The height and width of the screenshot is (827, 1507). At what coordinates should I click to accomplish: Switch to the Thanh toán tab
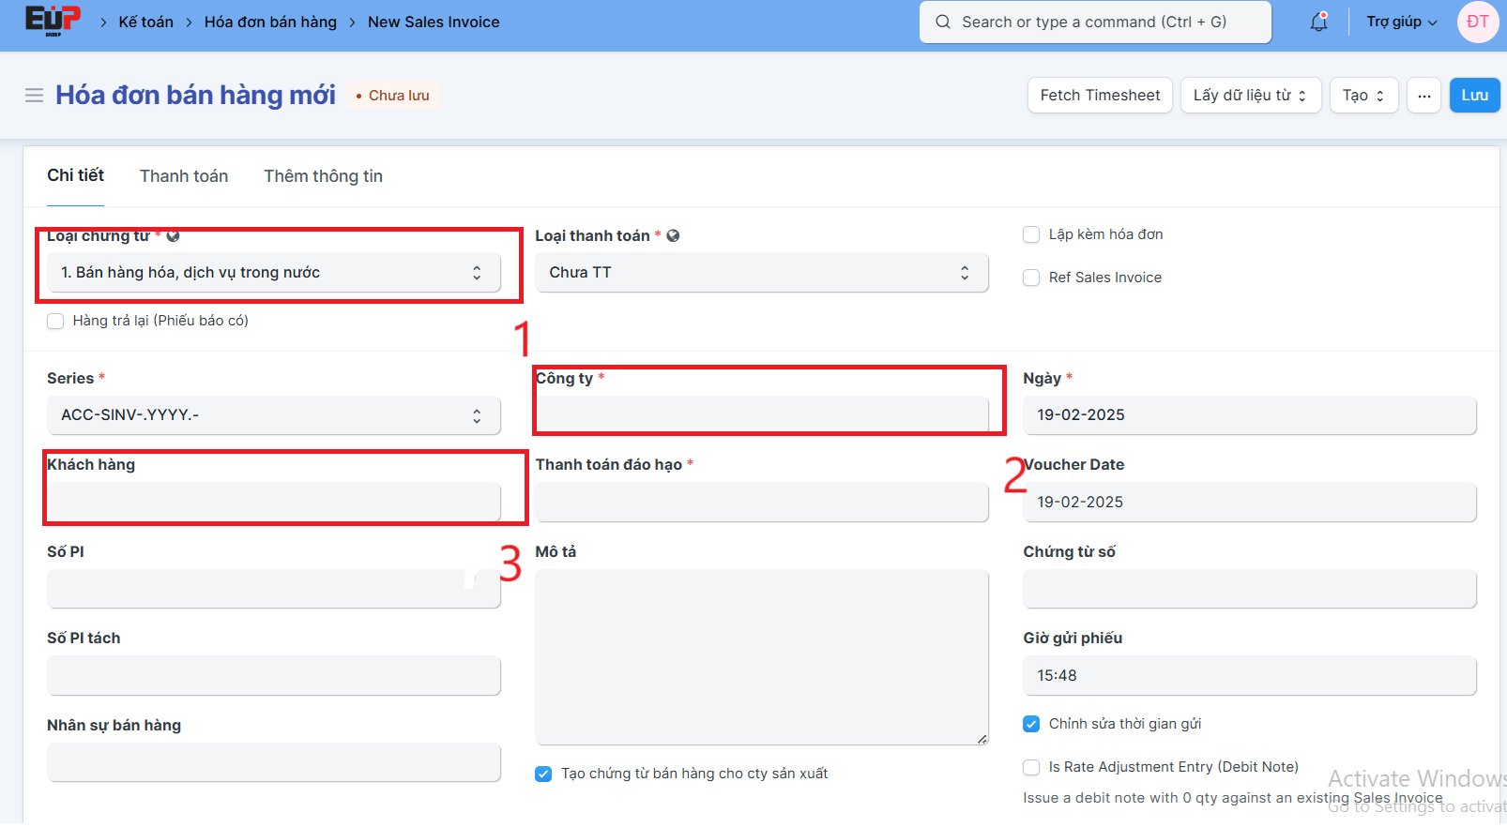[x=184, y=176]
